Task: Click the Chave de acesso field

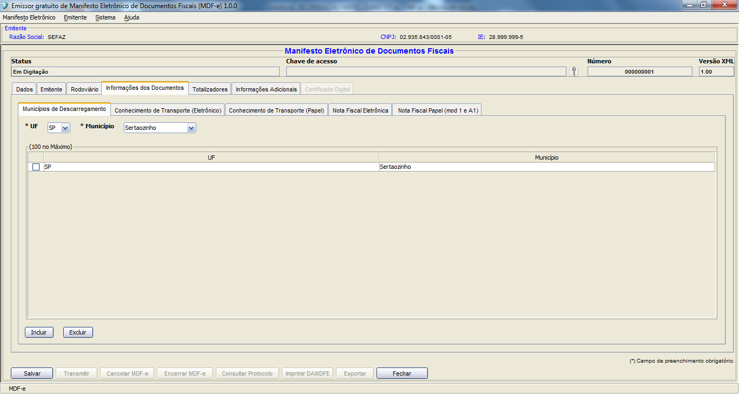Action: point(426,71)
